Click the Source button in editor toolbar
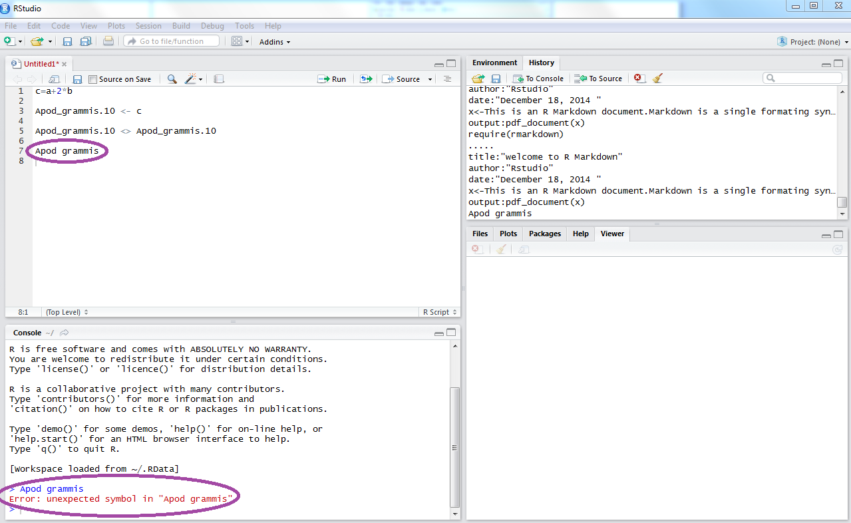The height and width of the screenshot is (523, 851). tap(401, 79)
